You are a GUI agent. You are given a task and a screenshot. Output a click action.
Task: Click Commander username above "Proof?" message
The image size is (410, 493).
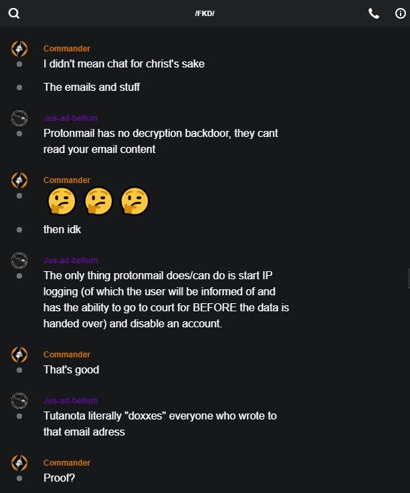(x=67, y=463)
